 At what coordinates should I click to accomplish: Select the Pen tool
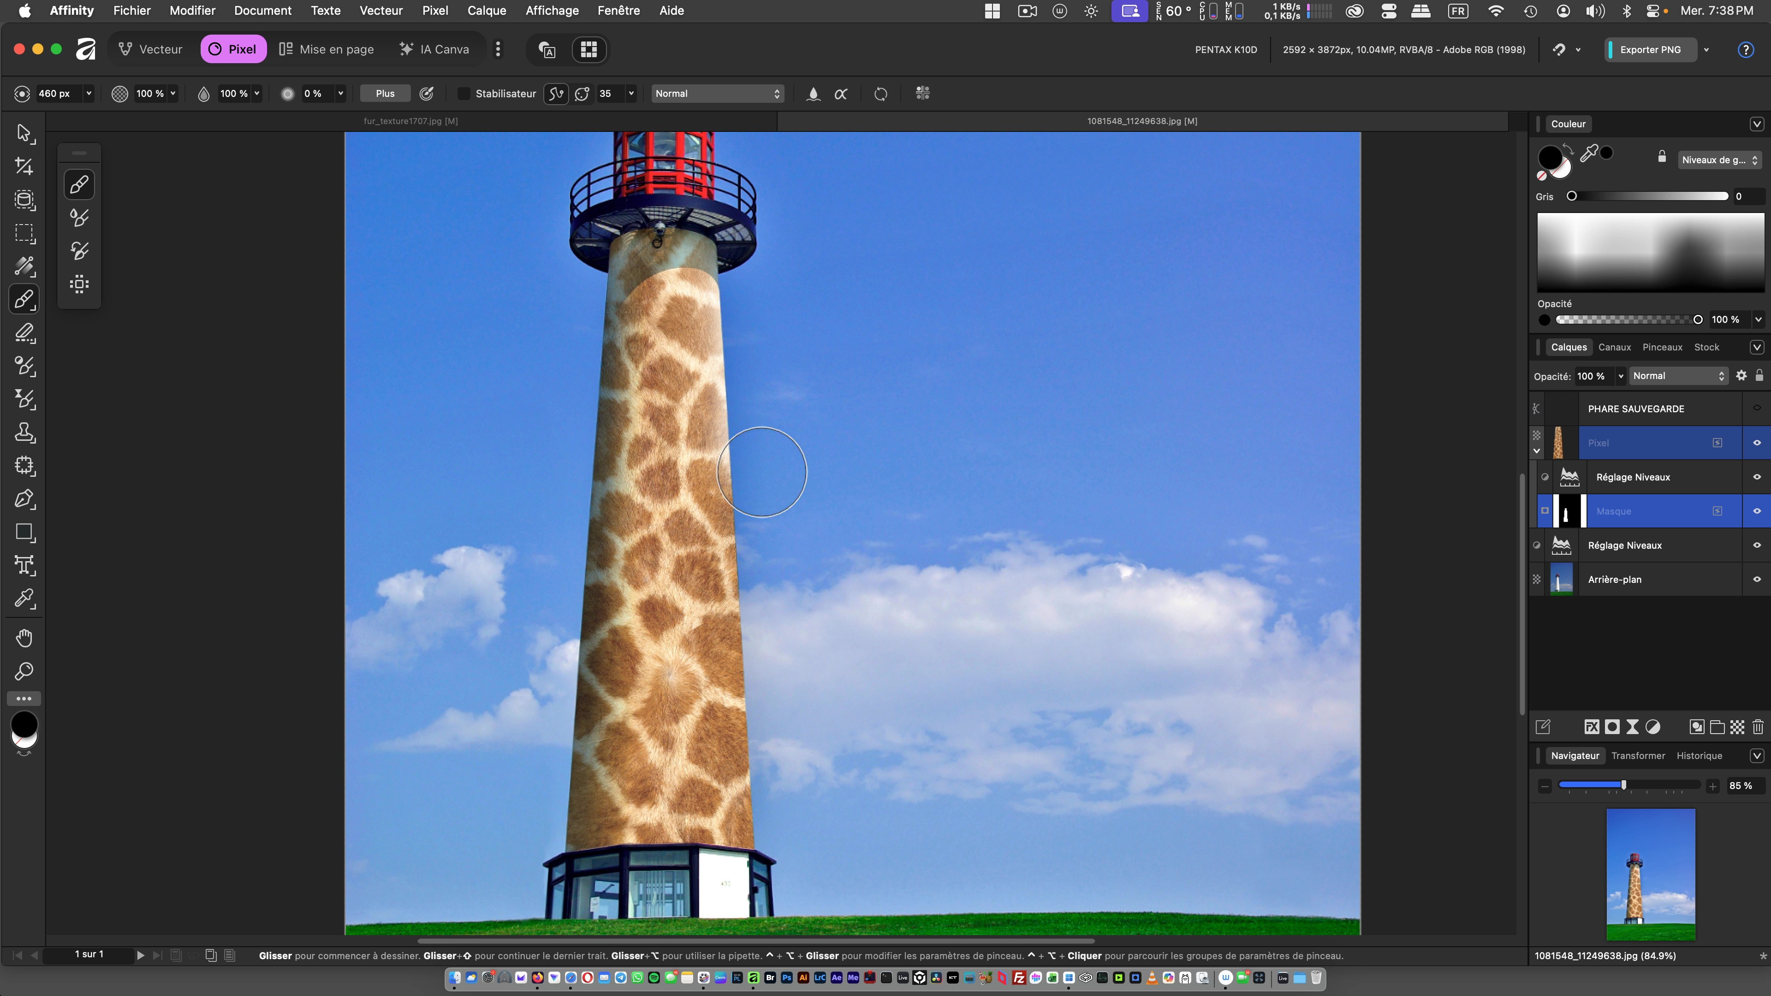point(24,499)
